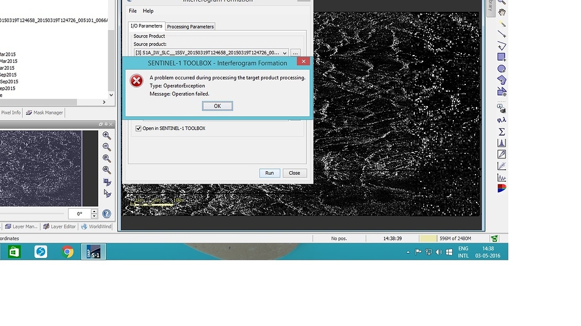
Task: Click the Run button
Action: [270, 173]
